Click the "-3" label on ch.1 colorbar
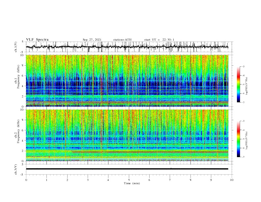The height and width of the screenshot is (202, 261). click(x=243, y=66)
